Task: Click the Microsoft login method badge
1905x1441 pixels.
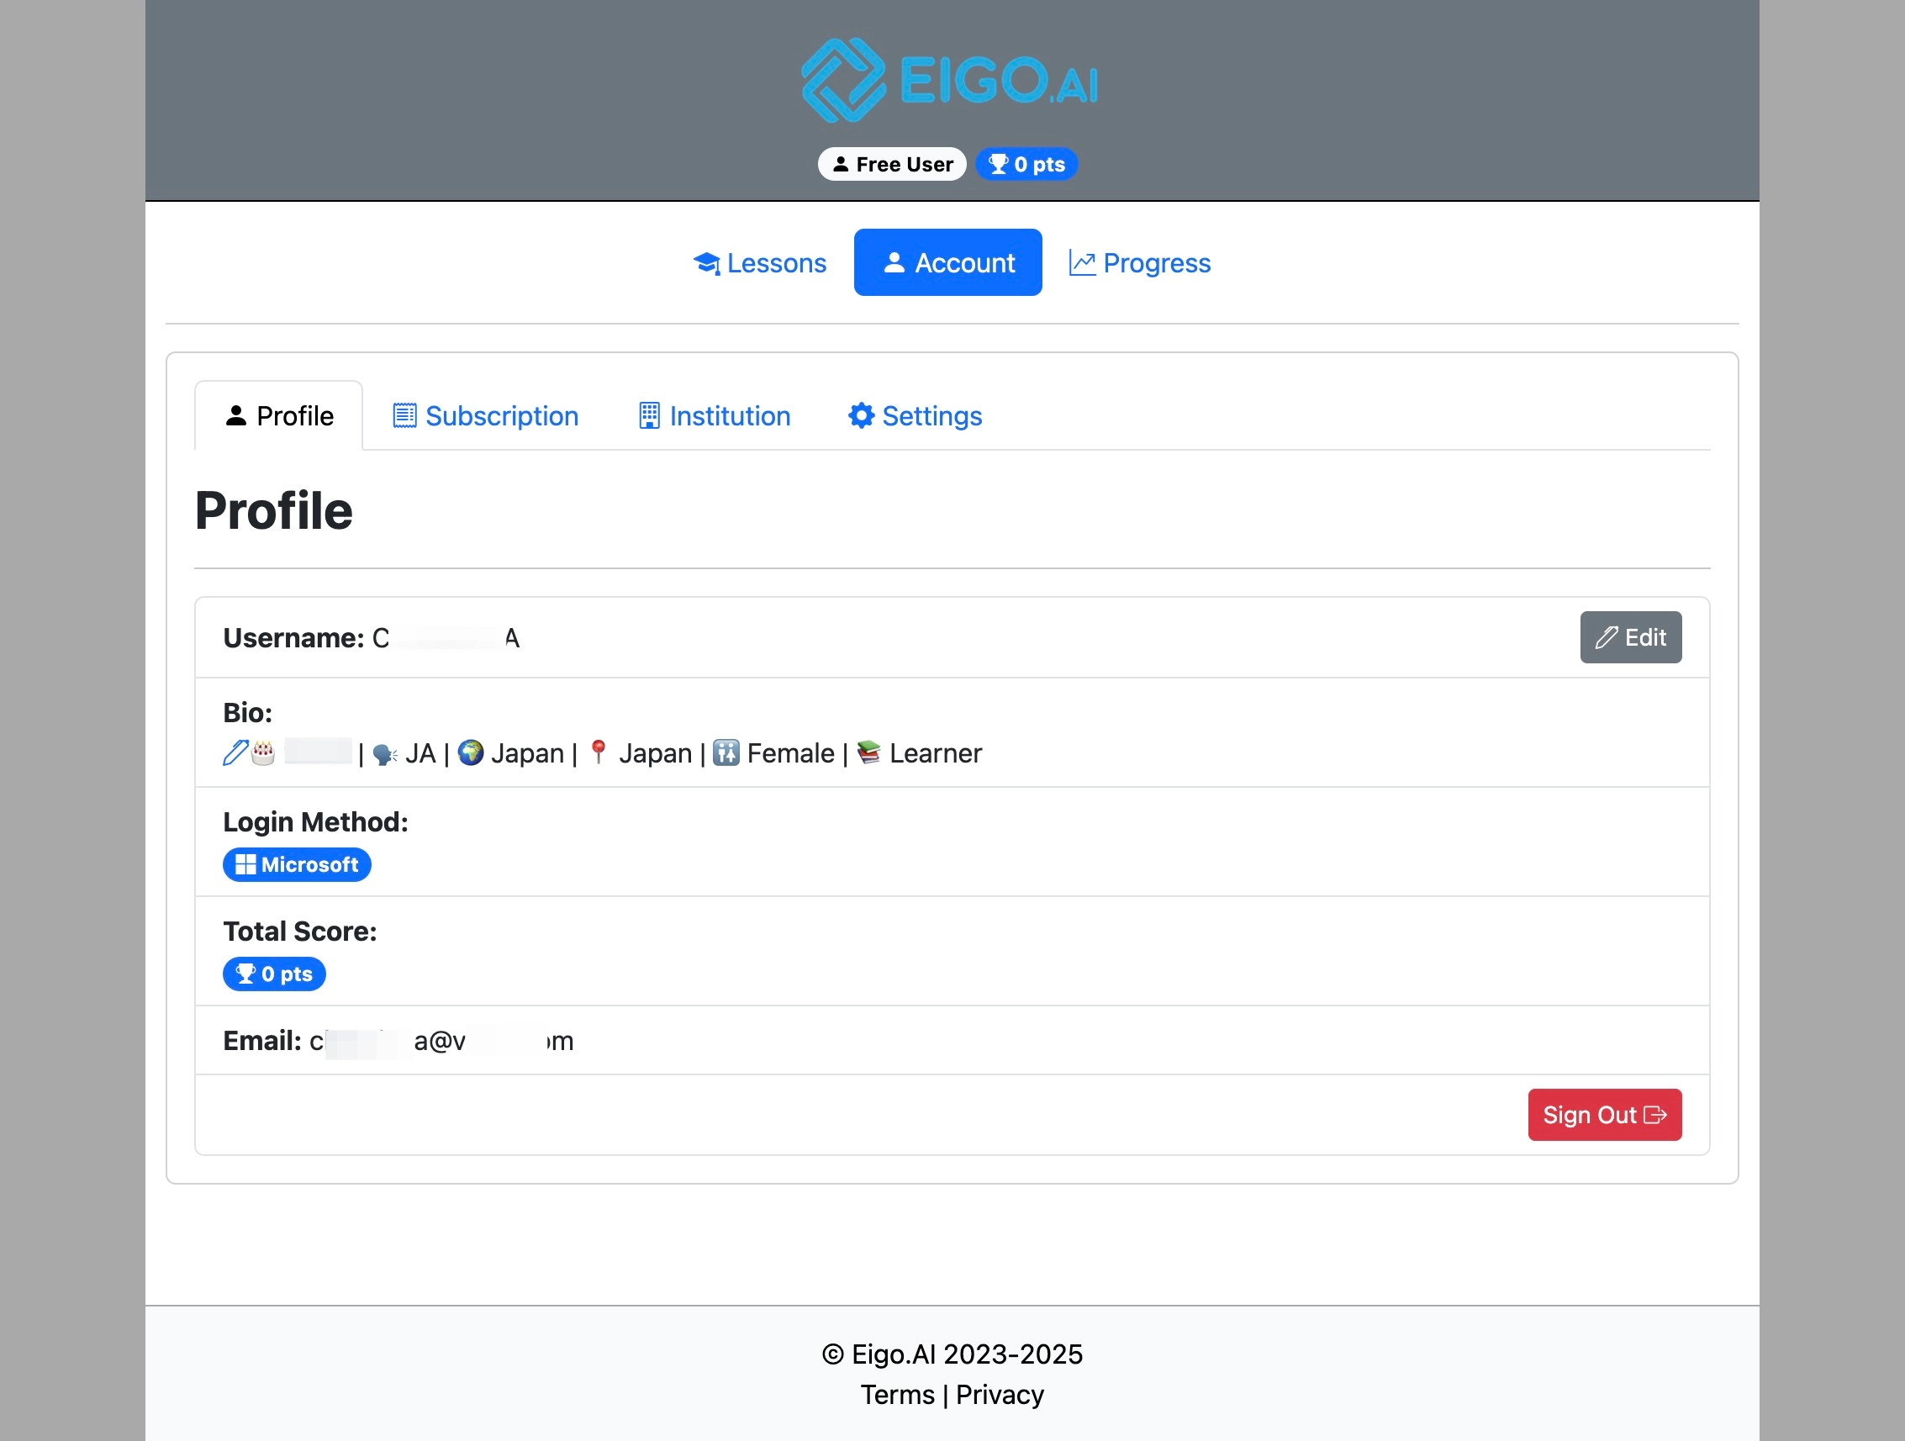Action: pyautogui.click(x=297, y=865)
